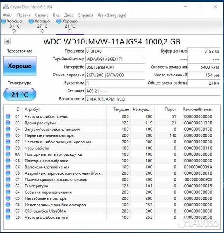Click the Возможности field S.M.A.R.T., APM, NCQ
The image size is (224, 233).
pos(153,99)
